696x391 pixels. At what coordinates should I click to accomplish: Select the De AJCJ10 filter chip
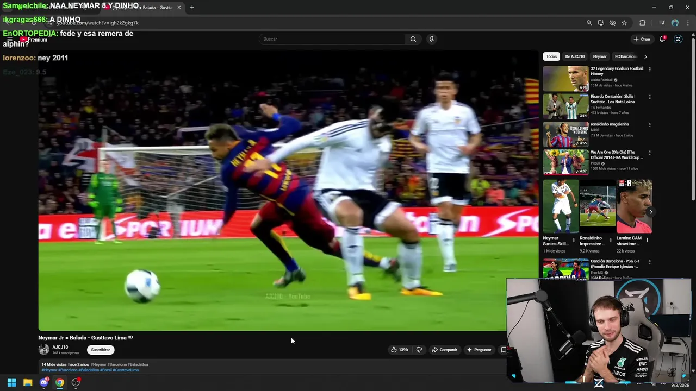click(575, 56)
